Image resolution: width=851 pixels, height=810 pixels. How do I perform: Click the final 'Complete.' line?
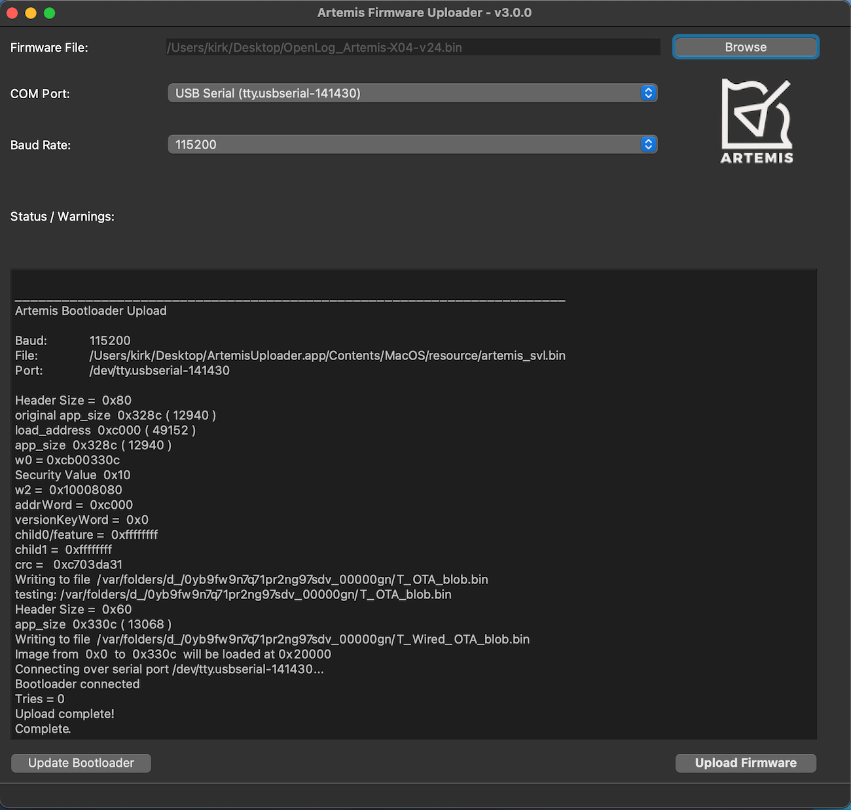pos(43,729)
